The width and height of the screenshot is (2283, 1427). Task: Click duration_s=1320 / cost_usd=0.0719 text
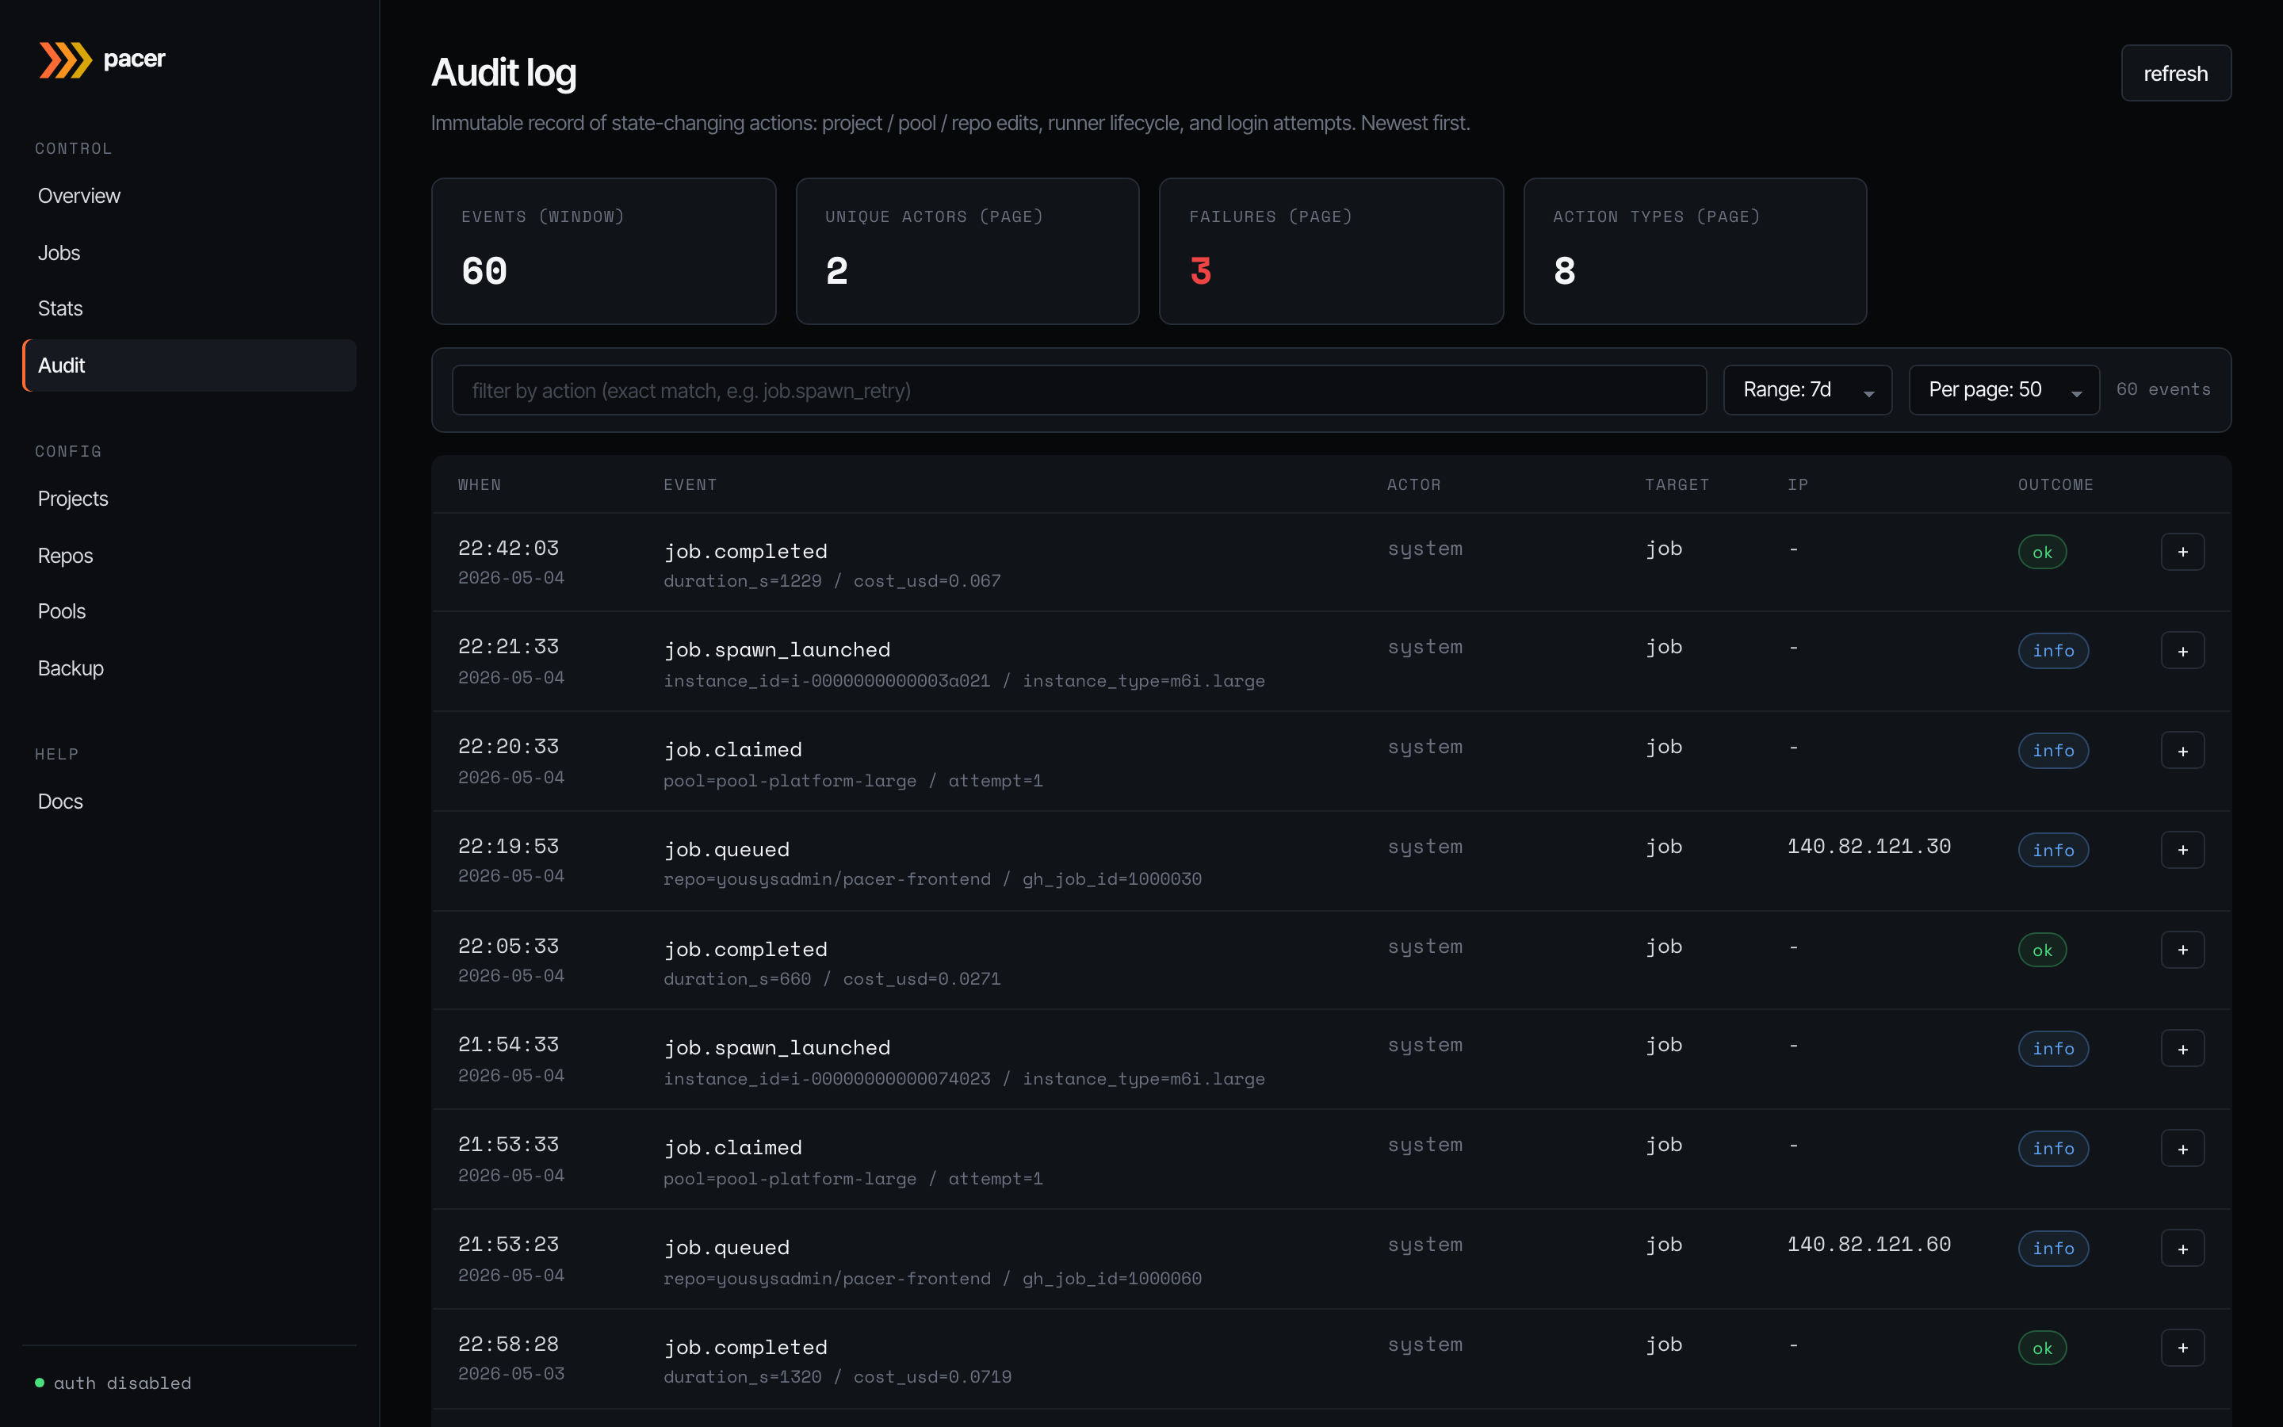click(x=838, y=1377)
